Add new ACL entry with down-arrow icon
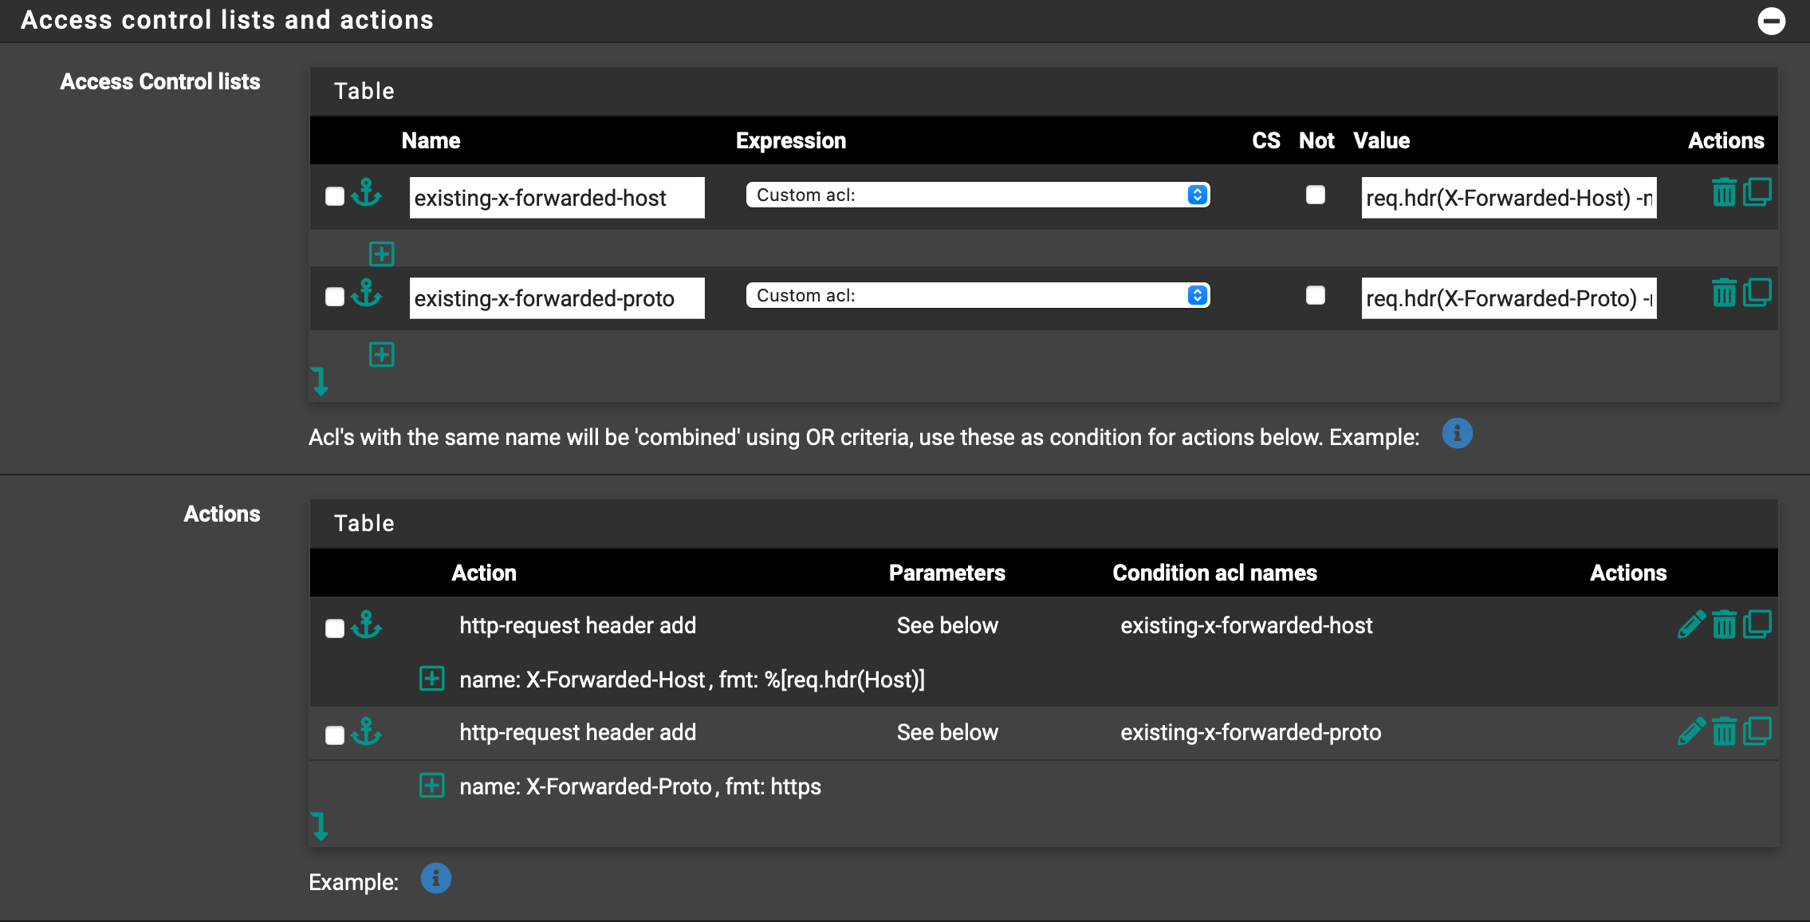1810x922 pixels. click(320, 381)
